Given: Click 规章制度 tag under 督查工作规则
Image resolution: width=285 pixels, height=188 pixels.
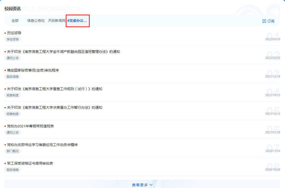Looking at the screenshot, I should [x=13, y=95].
